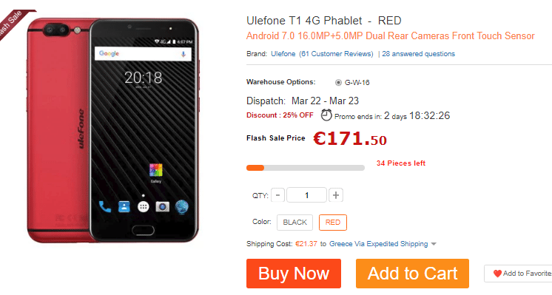The width and height of the screenshot is (552, 295).
Task: Click the quantity input field
Action: click(x=306, y=195)
